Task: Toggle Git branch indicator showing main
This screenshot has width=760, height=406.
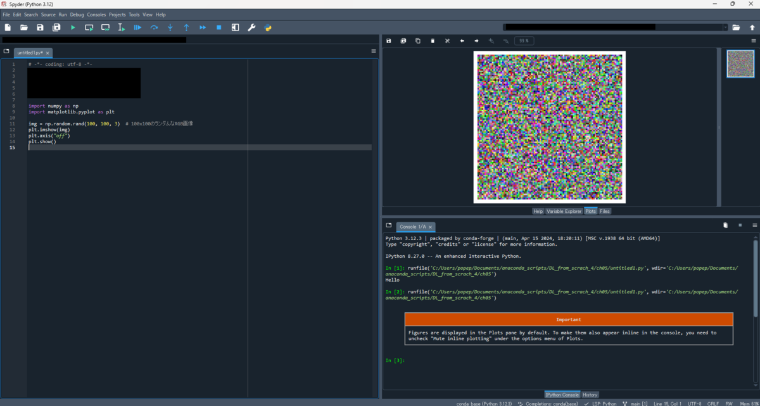Action: coord(635,403)
